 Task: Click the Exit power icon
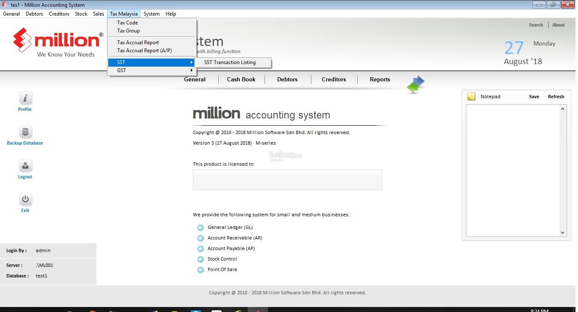pos(25,199)
